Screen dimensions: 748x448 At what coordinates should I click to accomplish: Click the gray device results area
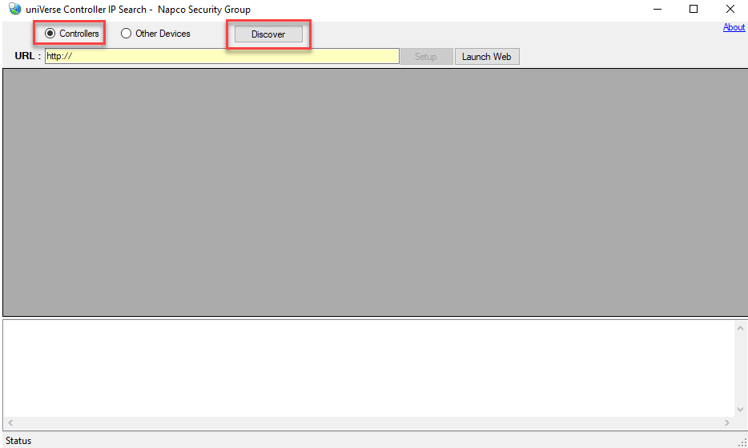[x=374, y=192]
